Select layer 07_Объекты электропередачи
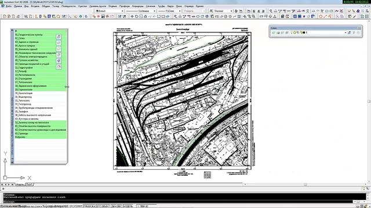 pyautogui.click(x=41, y=57)
